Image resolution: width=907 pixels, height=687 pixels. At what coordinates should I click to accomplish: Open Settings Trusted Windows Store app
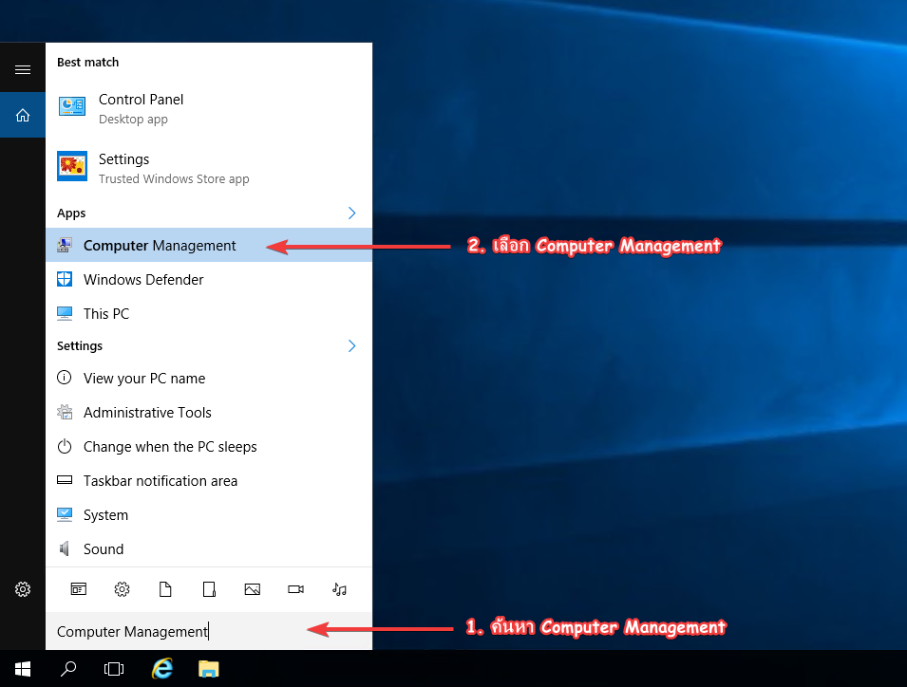click(209, 168)
